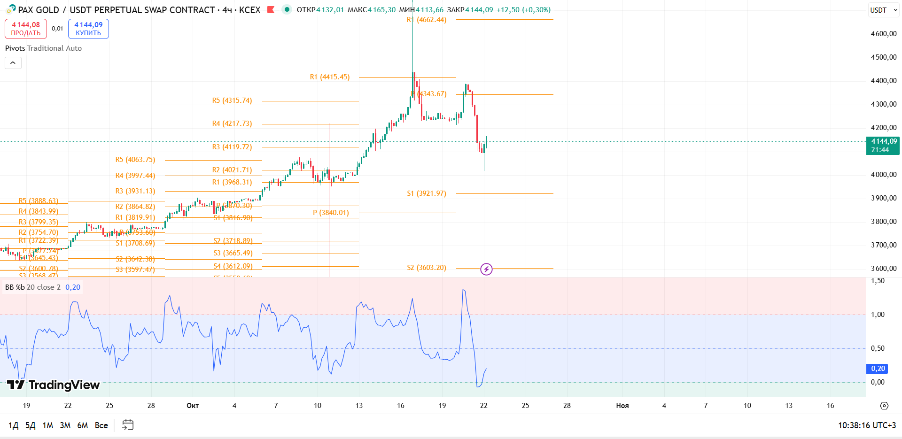Select the 3М time range

65,425
